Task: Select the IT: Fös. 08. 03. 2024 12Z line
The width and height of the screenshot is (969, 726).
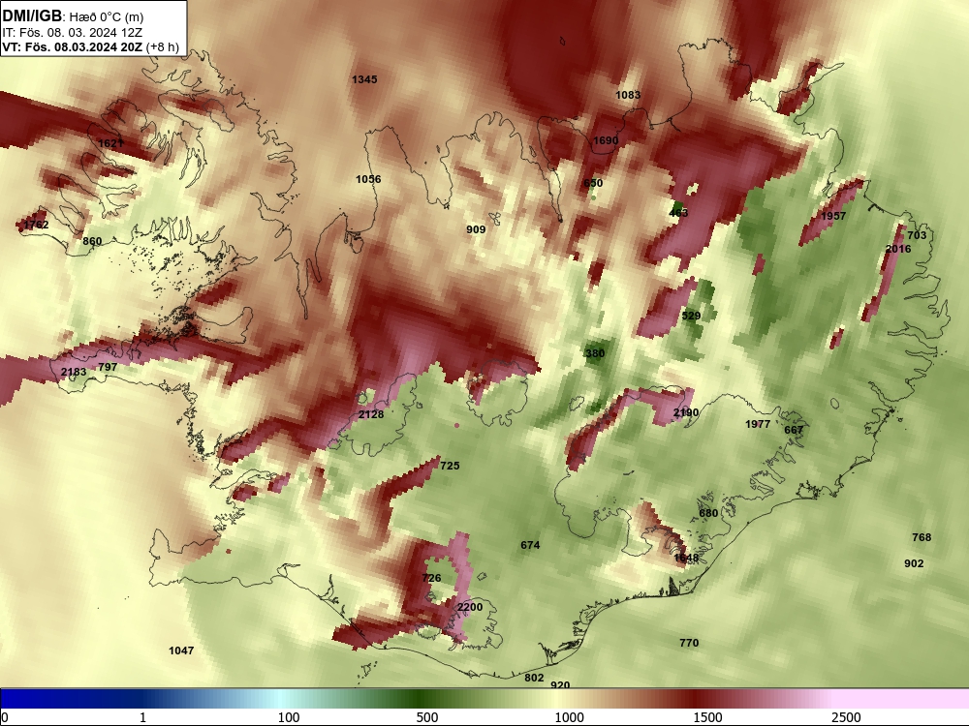Action: pyautogui.click(x=73, y=32)
